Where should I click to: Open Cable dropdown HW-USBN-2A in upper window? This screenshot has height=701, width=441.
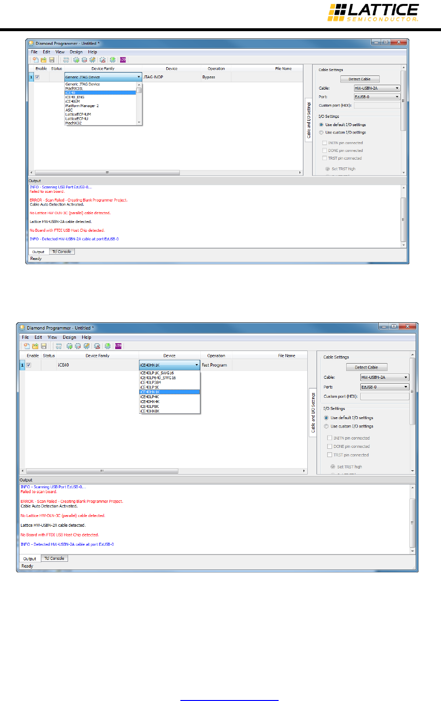377,88
